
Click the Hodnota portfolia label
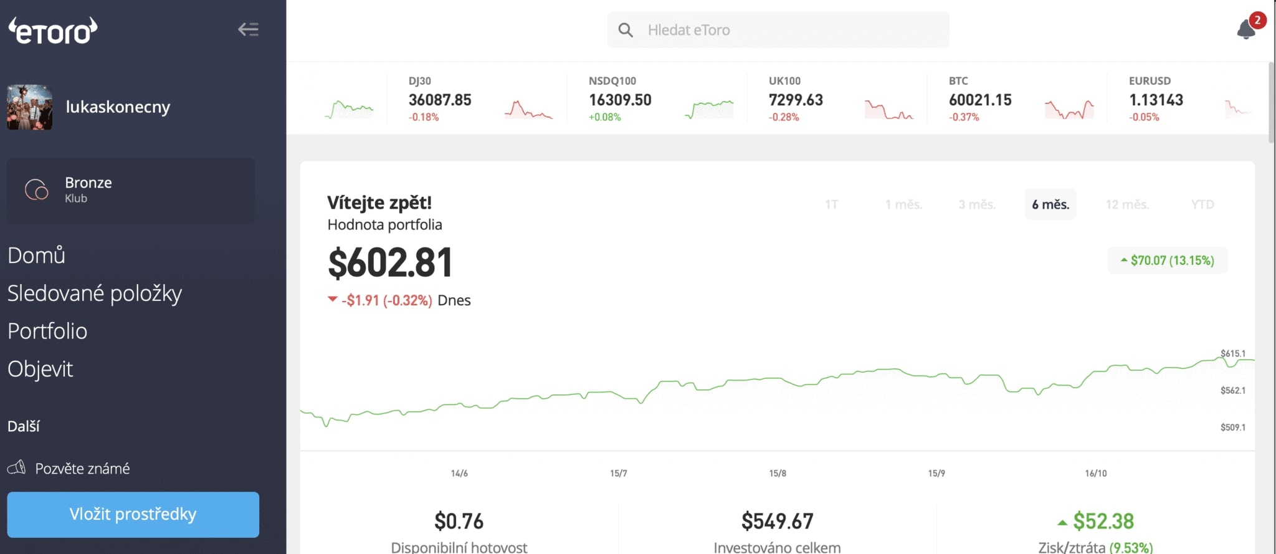(384, 225)
